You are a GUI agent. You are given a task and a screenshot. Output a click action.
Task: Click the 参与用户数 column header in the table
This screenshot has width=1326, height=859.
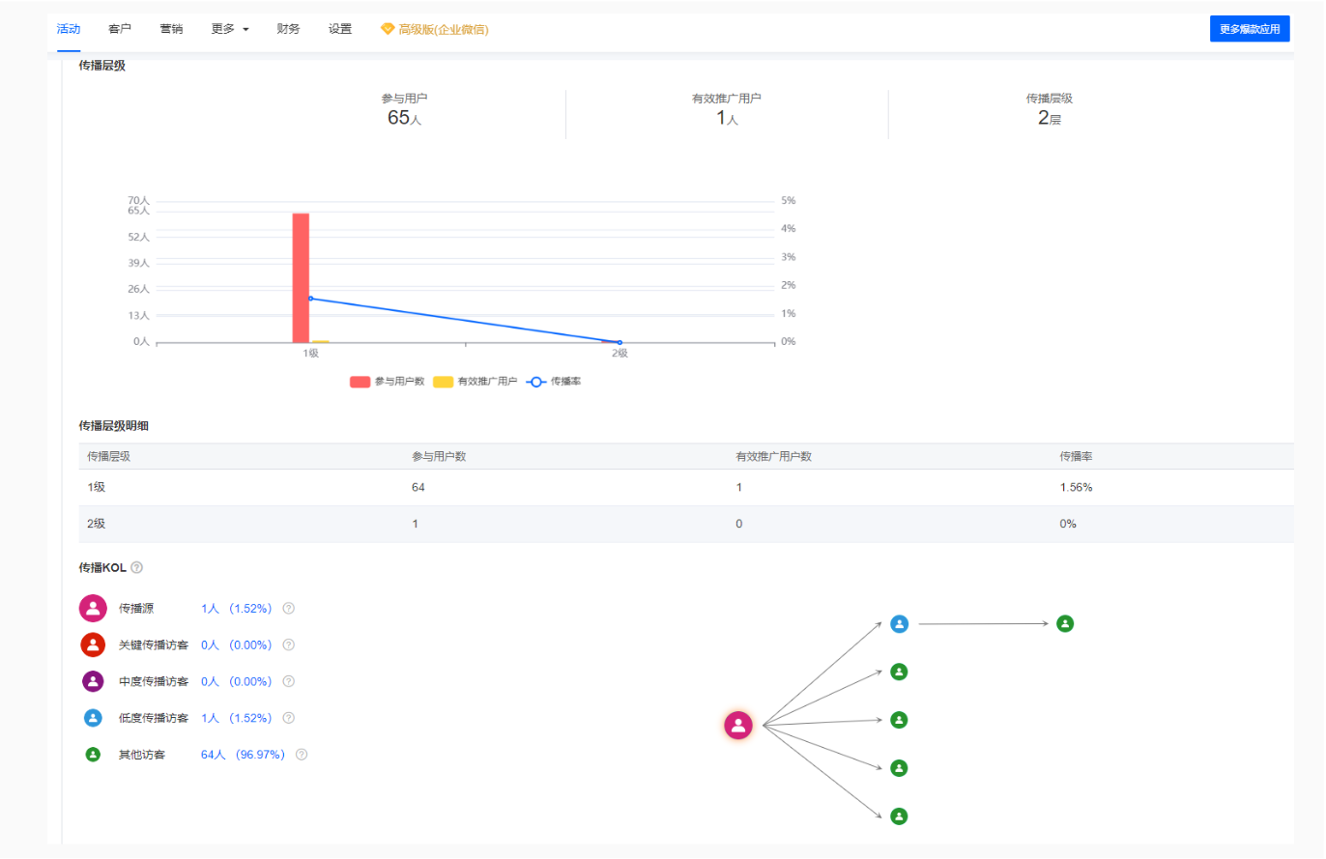439,456
